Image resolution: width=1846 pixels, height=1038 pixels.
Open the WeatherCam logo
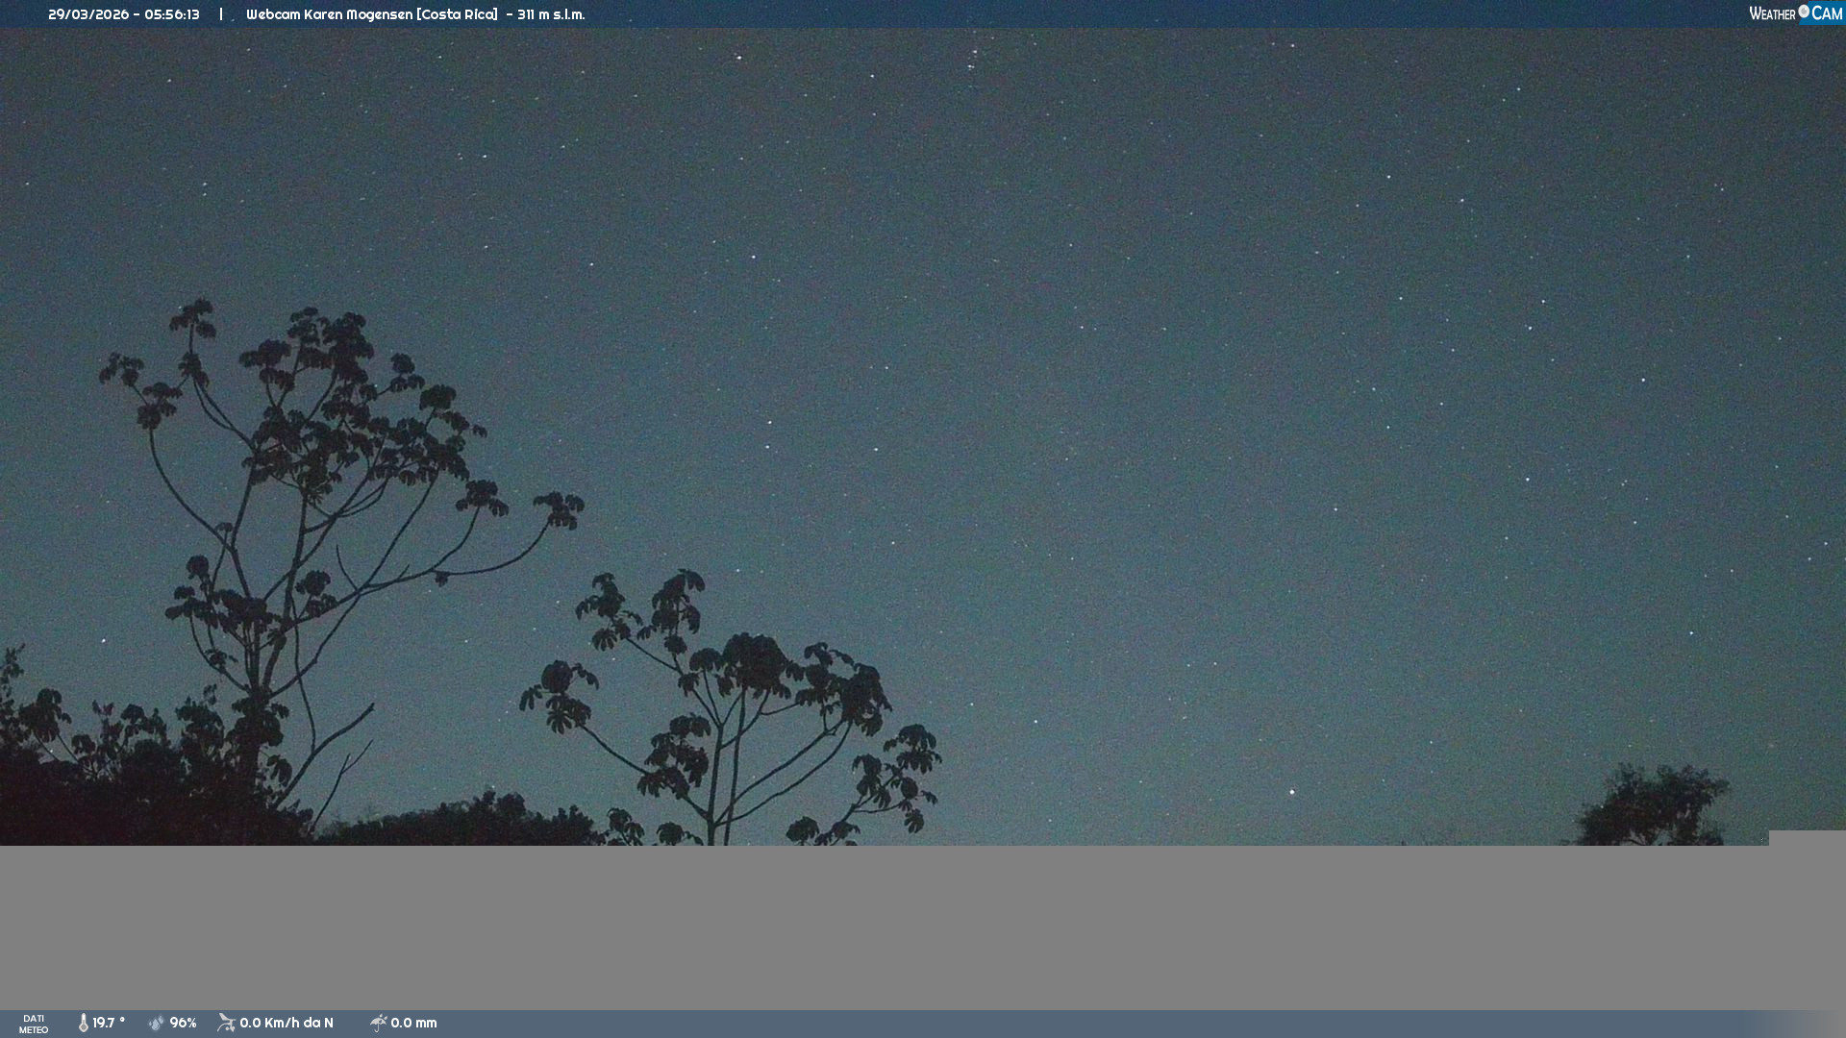pos(1795,13)
